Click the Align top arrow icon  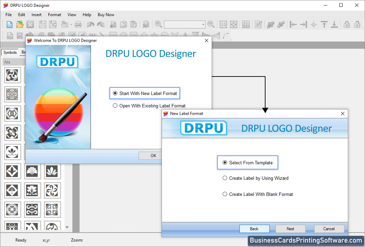(324, 24)
